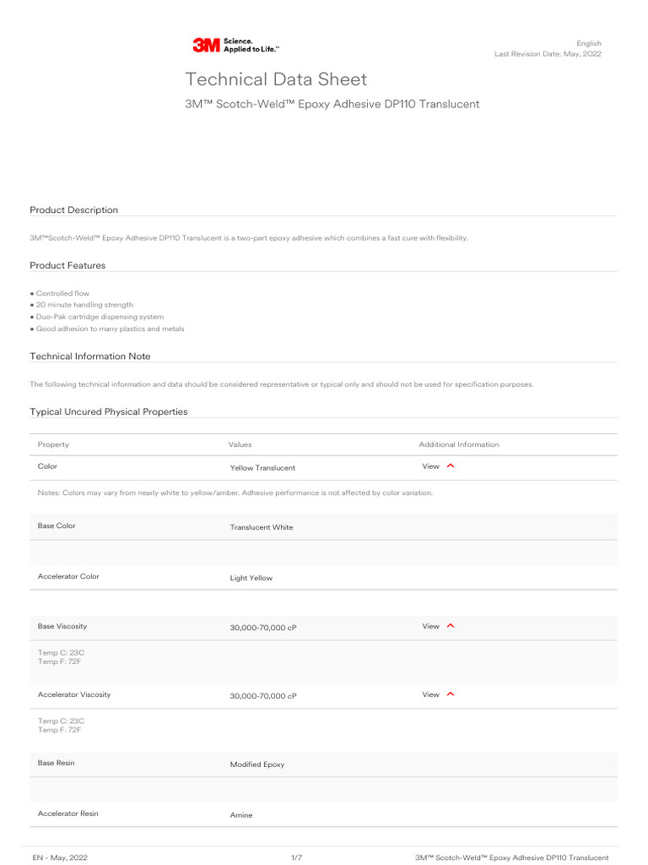Image resolution: width=648 pixels, height=865 pixels.
Task: Click the English language label at top right
Action: (x=589, y=44)
